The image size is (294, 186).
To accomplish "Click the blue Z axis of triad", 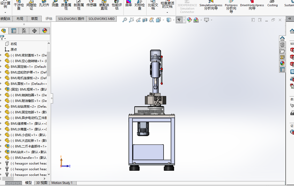I will click(x=66, y=166).
